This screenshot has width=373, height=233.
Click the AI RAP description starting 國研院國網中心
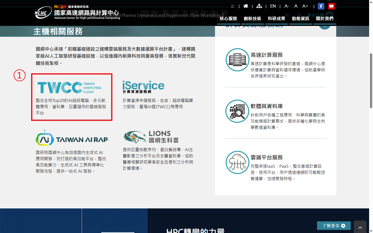71,162
